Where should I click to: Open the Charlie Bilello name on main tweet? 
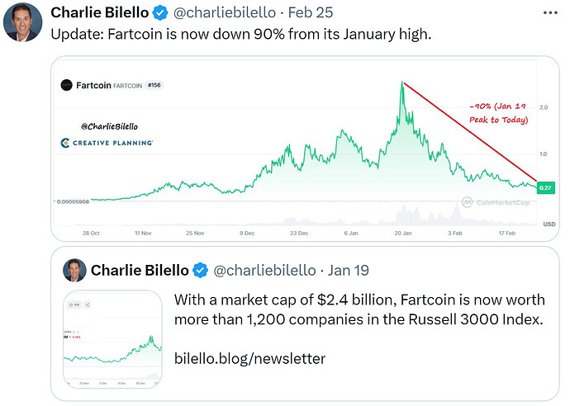97,13
